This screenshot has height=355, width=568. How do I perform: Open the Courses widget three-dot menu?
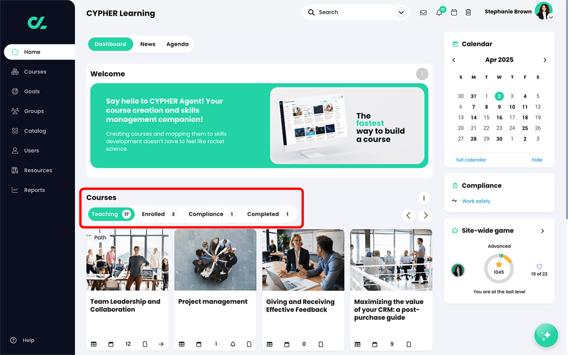point(424,198)
